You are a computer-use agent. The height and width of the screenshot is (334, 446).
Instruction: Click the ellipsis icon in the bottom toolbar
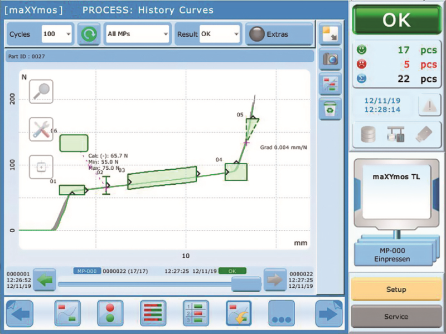tap(282, 313)
